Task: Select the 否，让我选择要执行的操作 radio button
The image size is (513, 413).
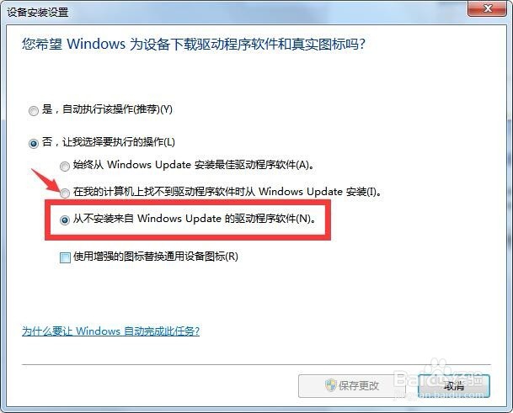Action: click(x=34, y=143)
